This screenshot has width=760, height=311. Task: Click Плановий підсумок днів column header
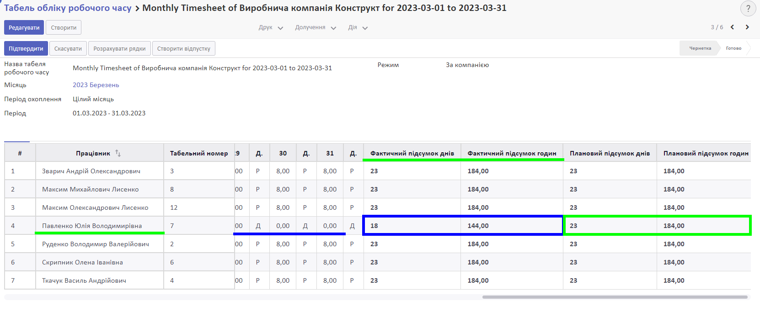[610, 153]
